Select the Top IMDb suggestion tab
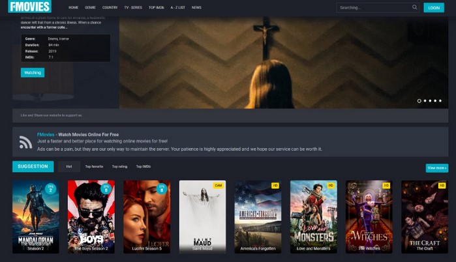This screenshot has width=456, height=262. click(144, 166)
